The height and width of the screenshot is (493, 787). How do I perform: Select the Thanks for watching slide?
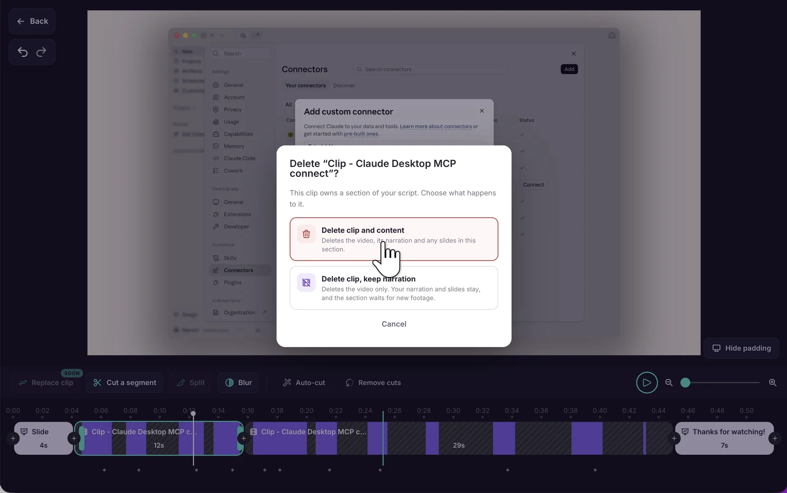pyautogui.click(x=724, y=438)
